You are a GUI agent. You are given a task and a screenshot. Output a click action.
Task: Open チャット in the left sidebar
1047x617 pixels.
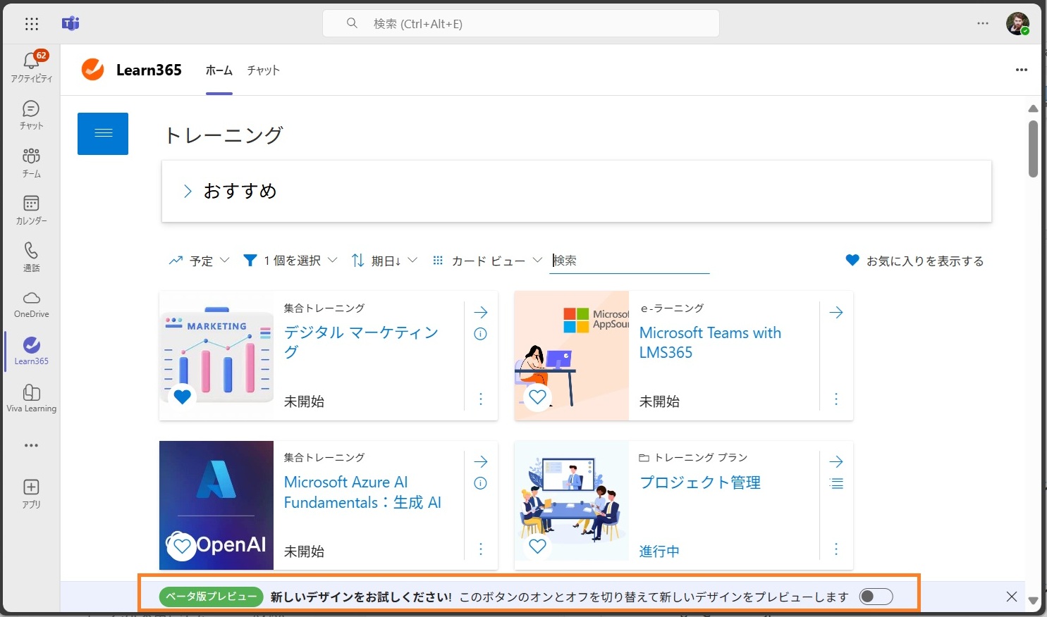tap(31, 115)
